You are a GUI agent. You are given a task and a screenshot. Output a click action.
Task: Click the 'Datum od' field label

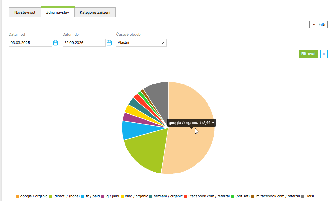17,34
